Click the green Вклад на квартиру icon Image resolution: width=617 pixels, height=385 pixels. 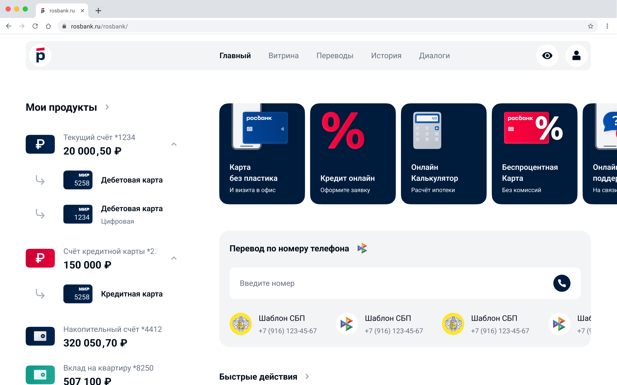40,375
